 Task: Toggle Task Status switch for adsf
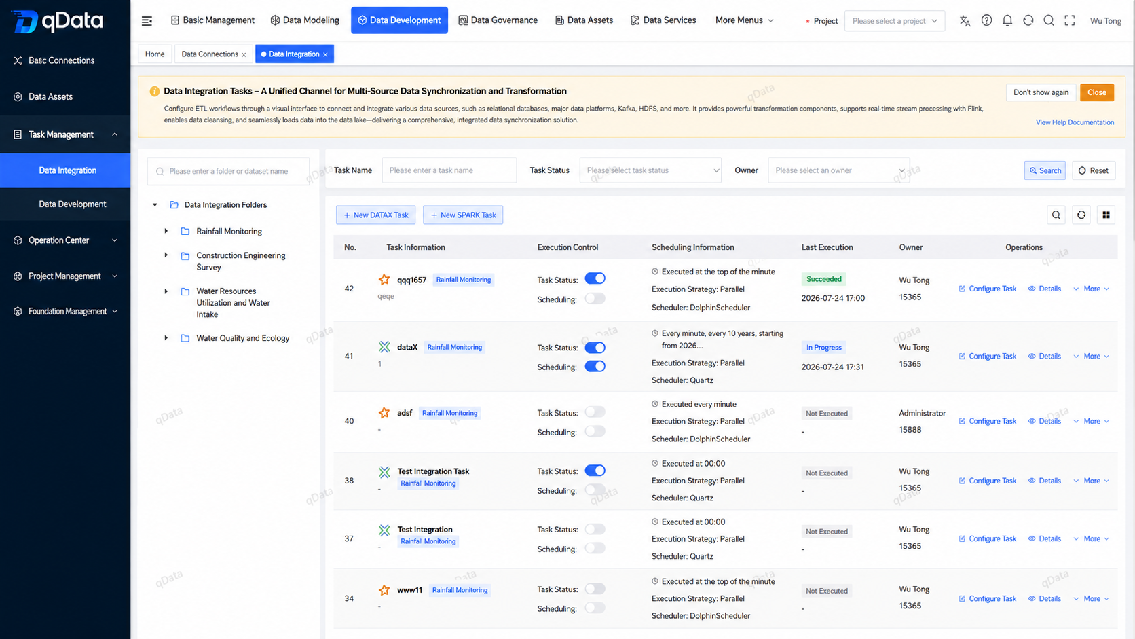(595, 412)
